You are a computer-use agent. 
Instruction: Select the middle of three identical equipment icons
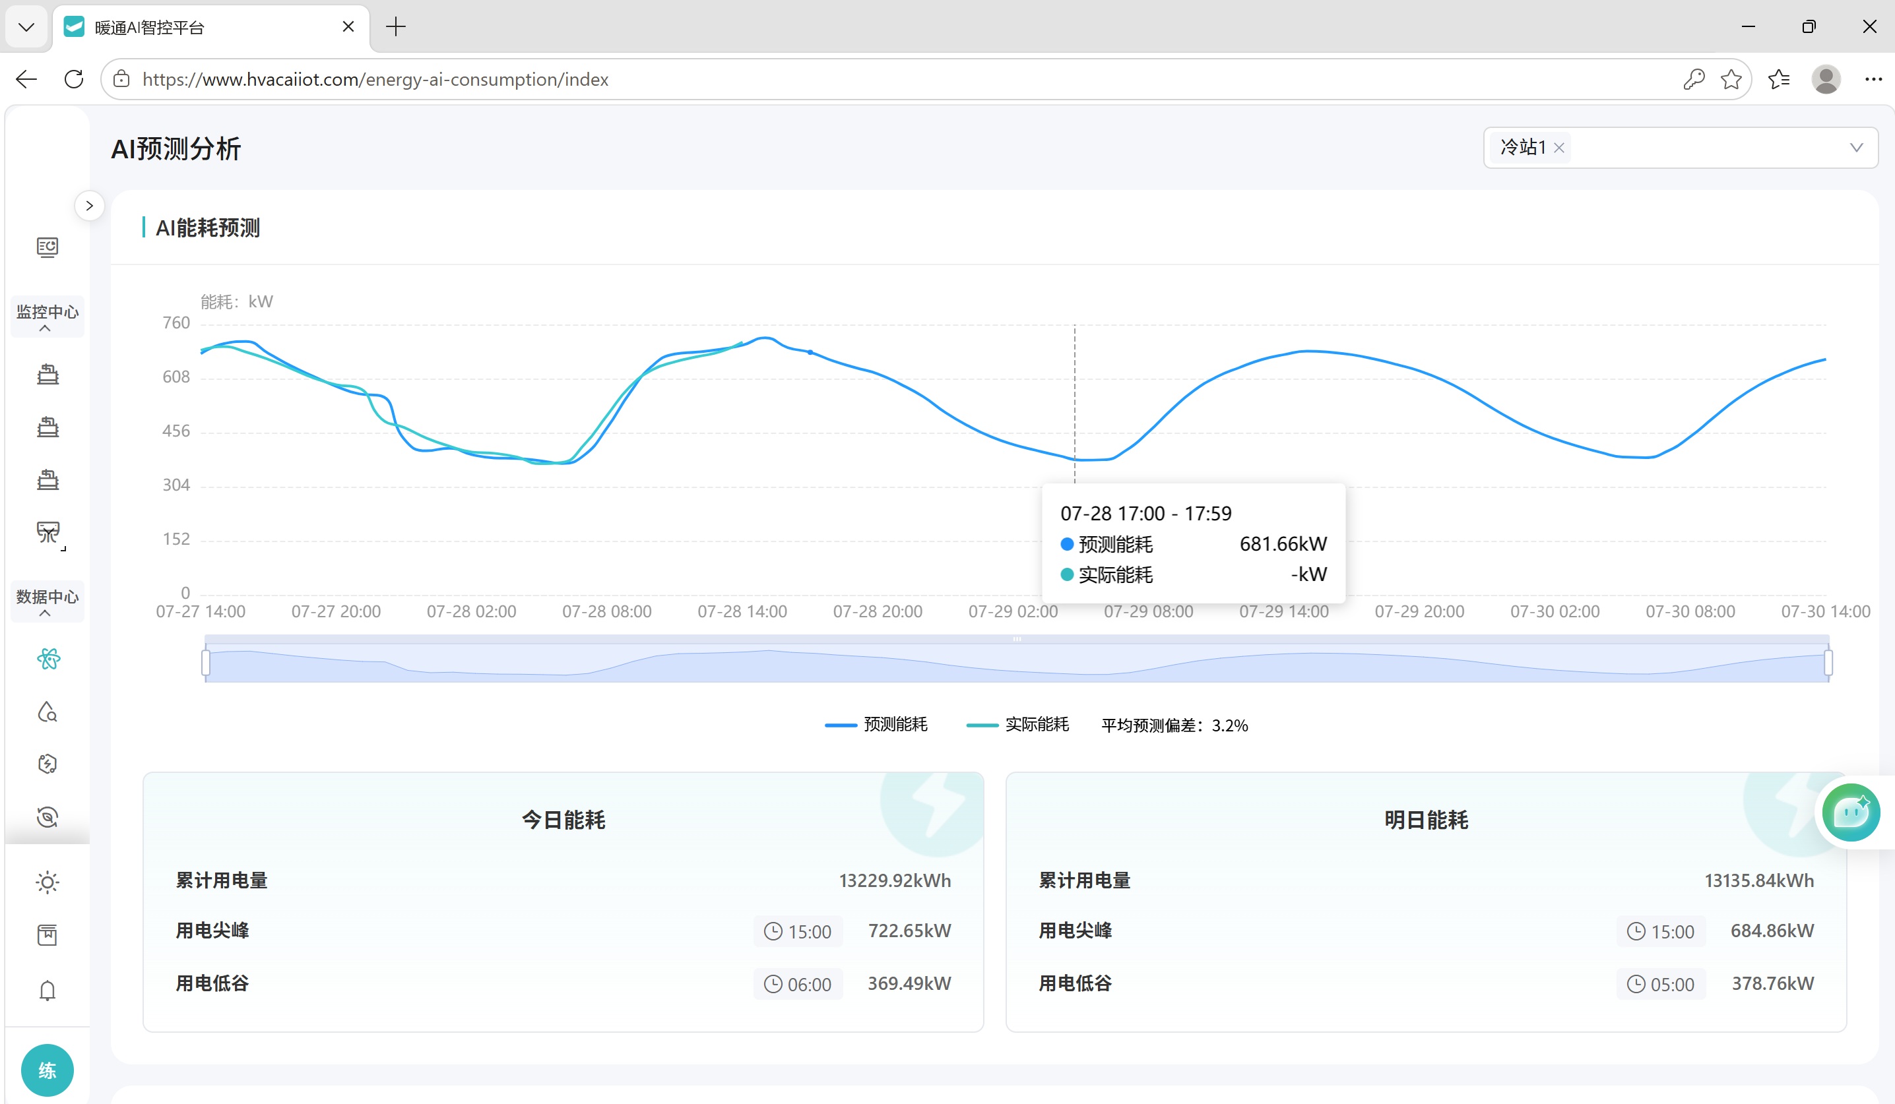coord(48,427)
